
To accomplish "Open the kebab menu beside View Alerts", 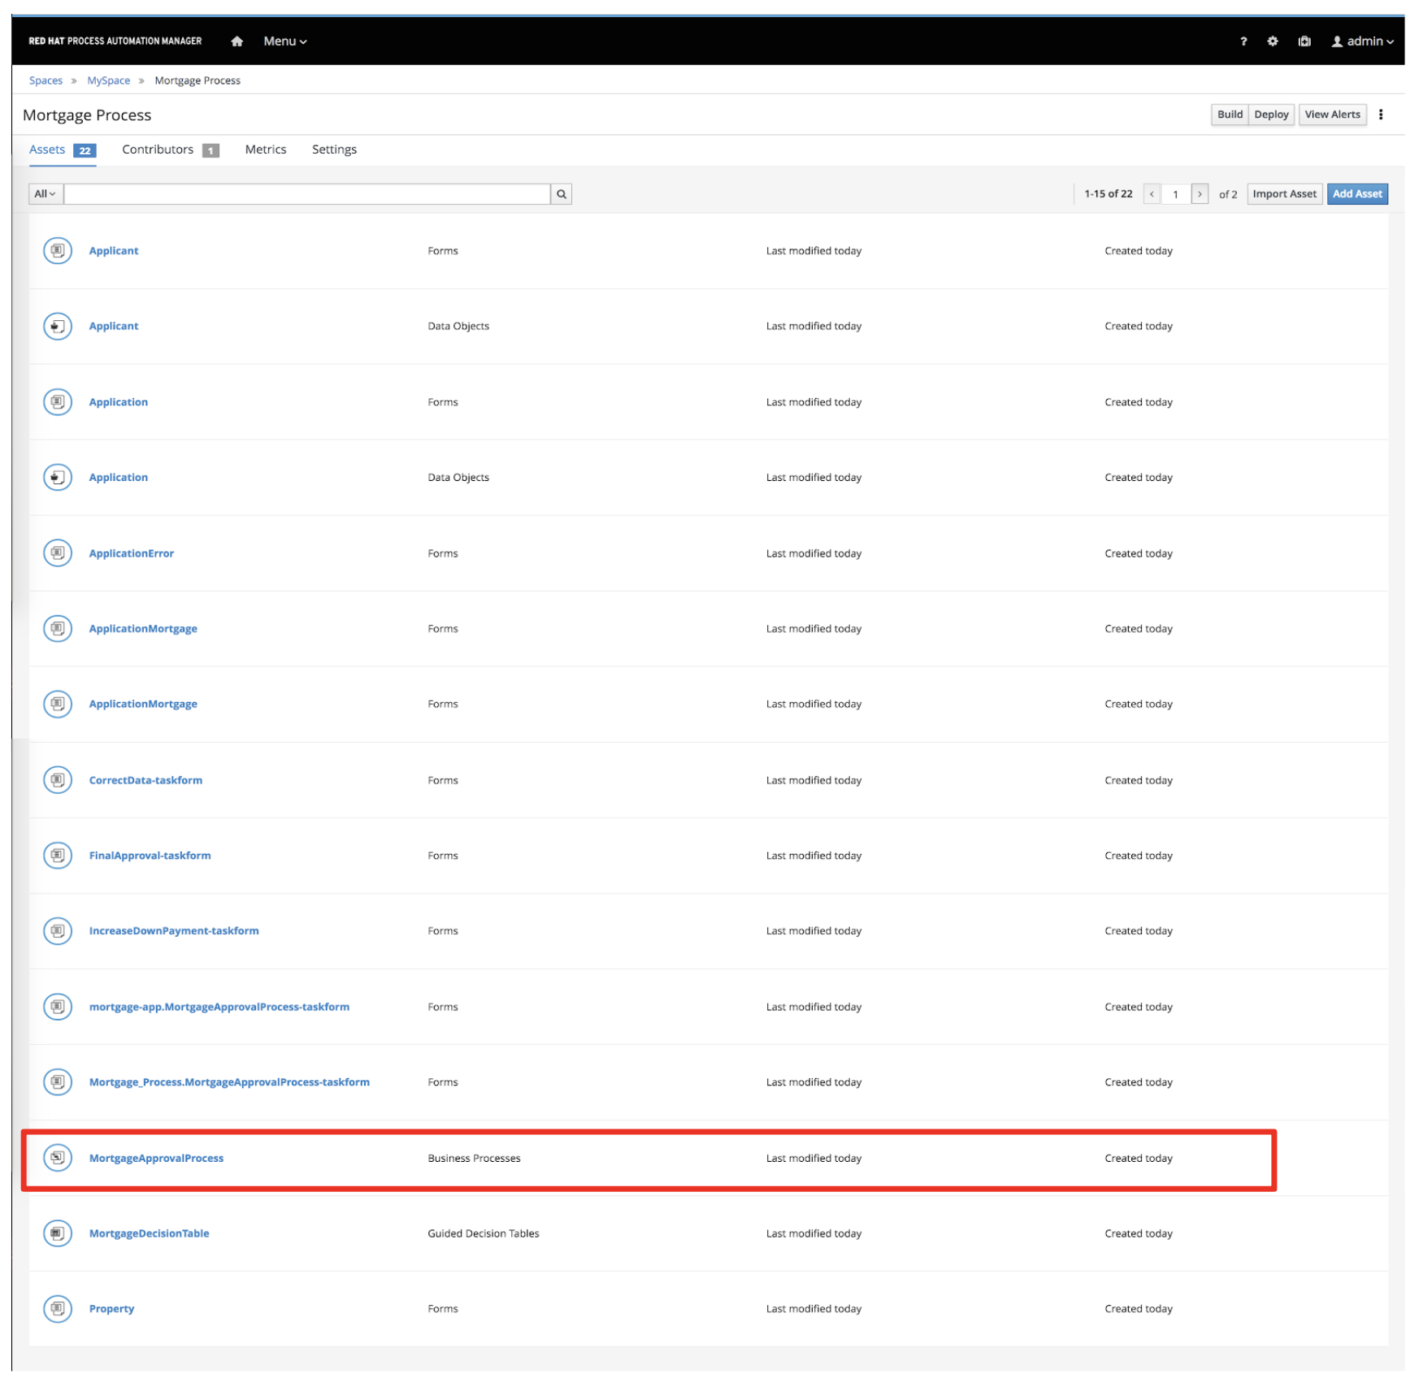I will [x=1382, y=115].
